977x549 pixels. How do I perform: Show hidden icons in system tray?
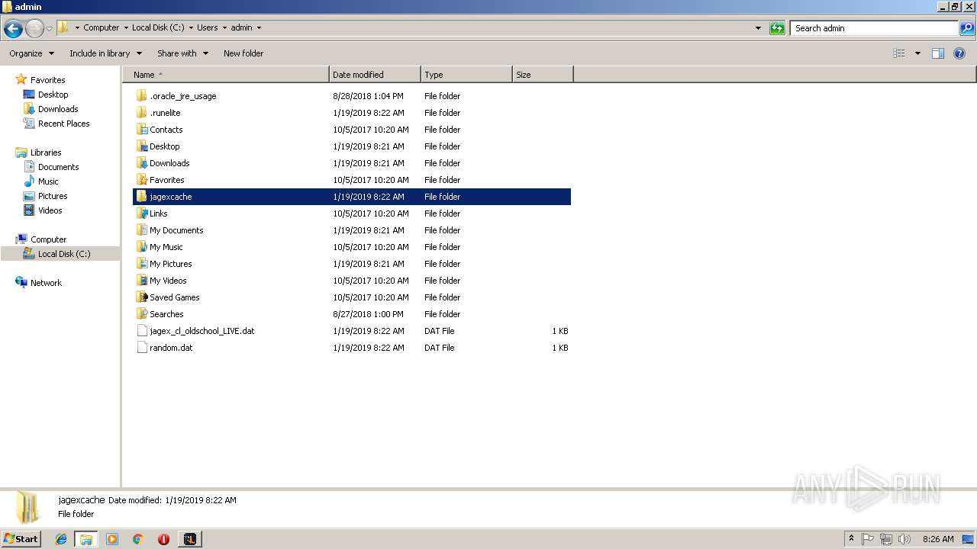[851, 539]
